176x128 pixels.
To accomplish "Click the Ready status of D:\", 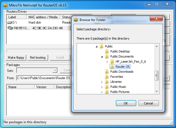I will [67, 22].
